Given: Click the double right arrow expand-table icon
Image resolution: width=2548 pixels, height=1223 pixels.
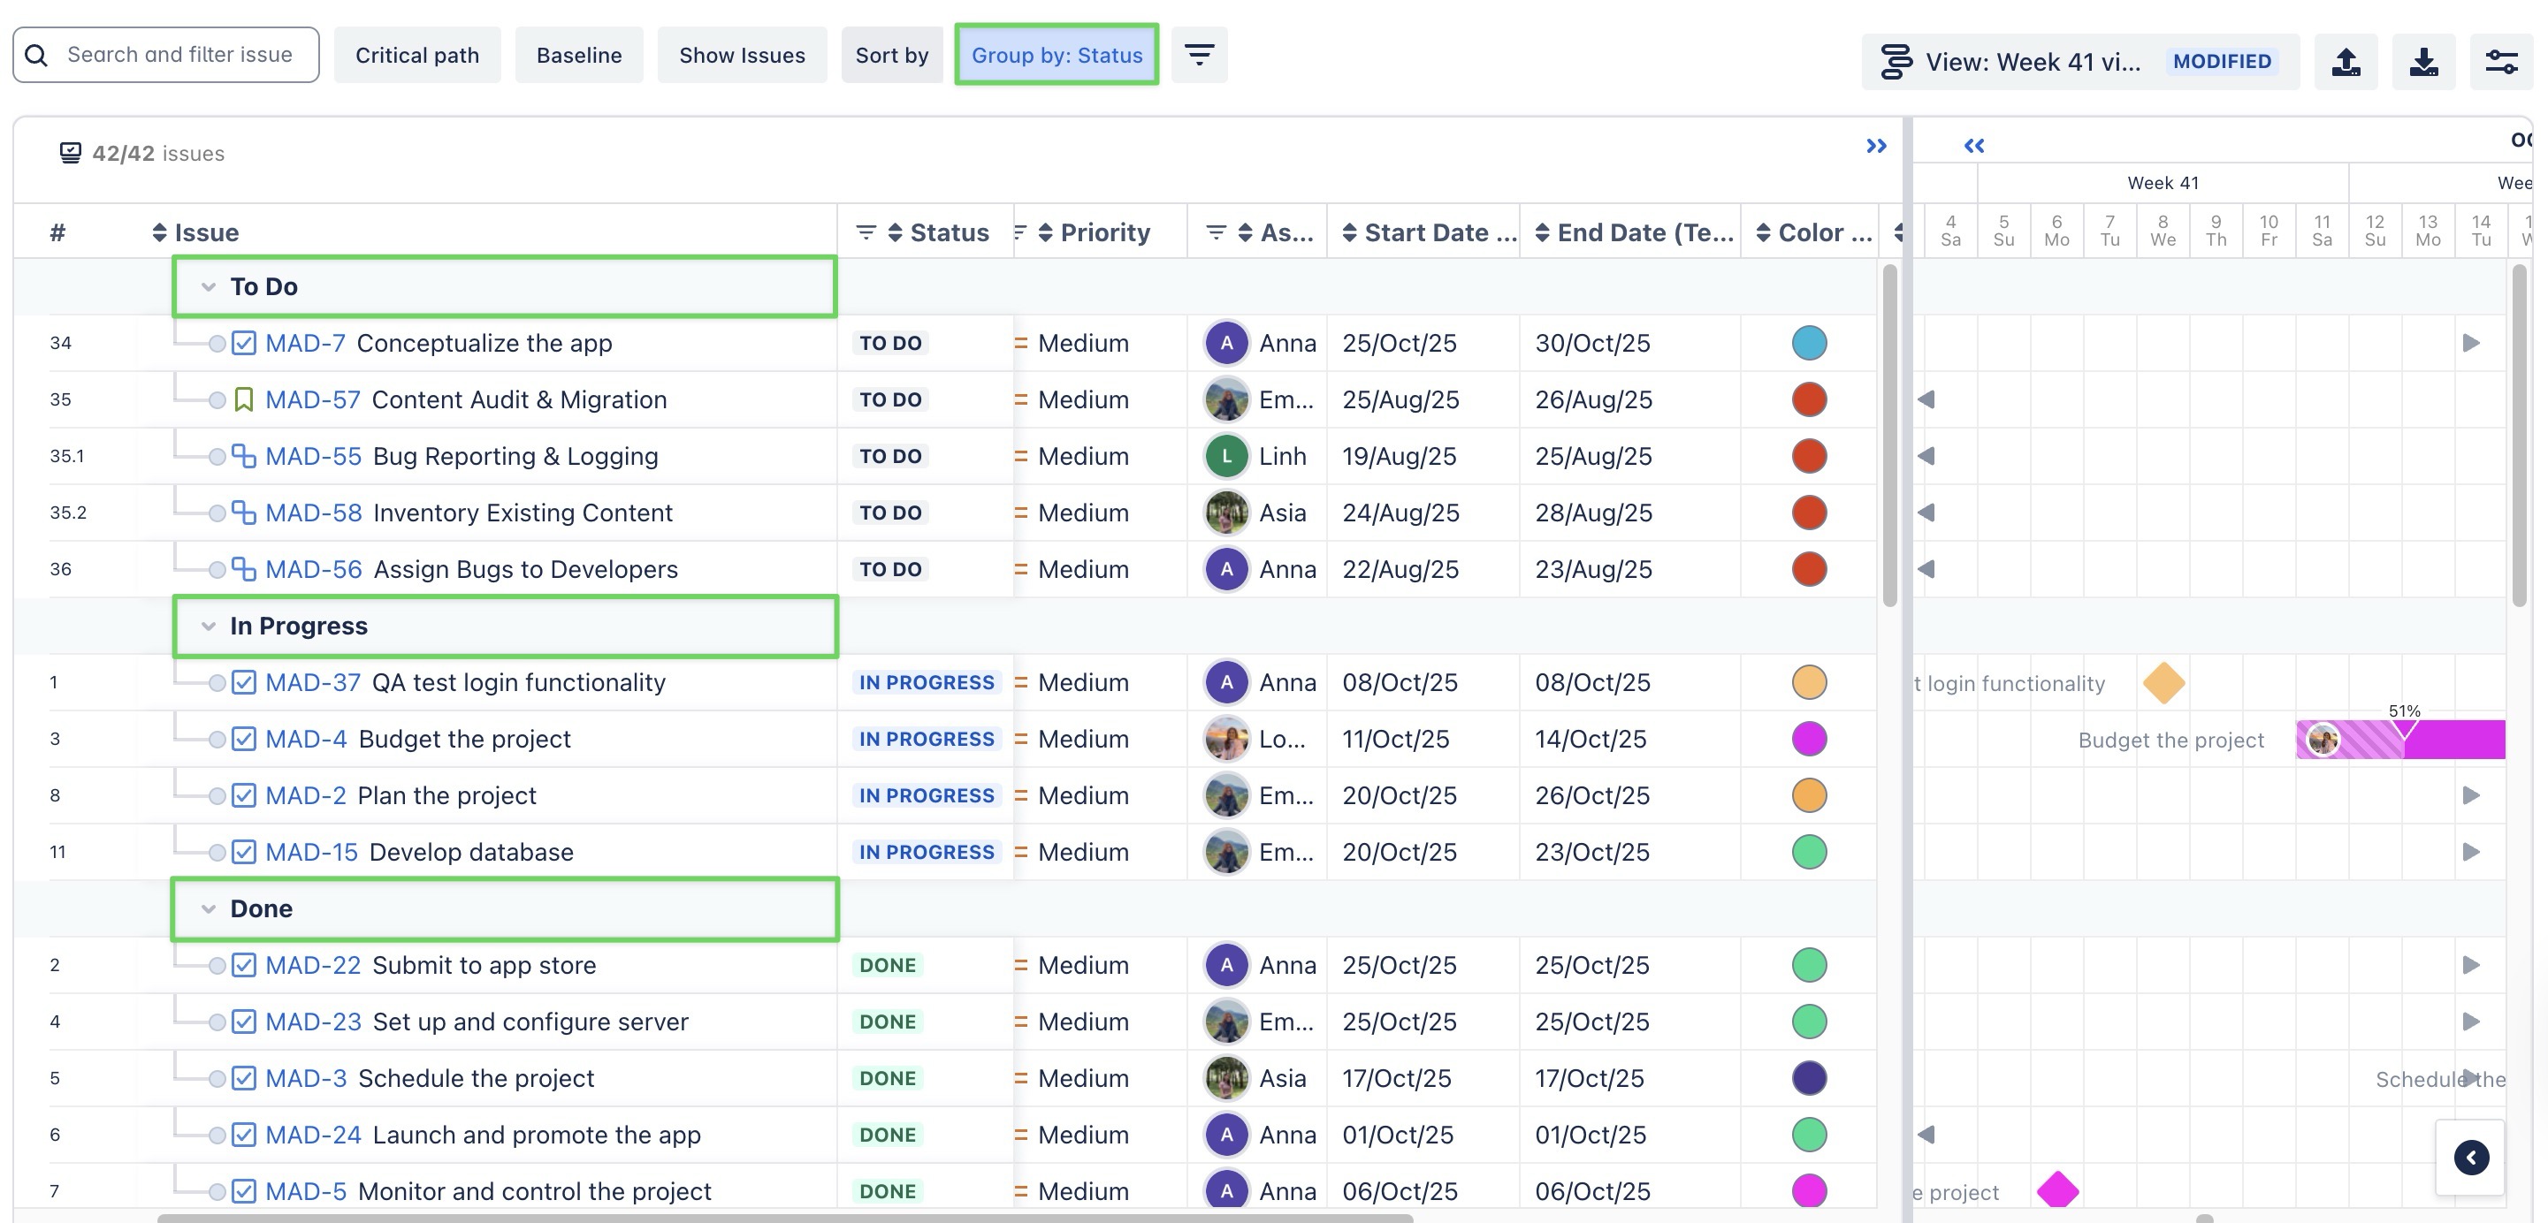Looking at the screenshot, I should click(x=1875, y=147).
